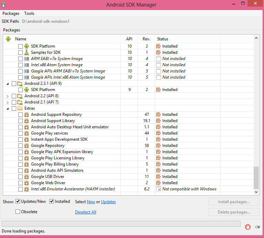Collapse the Extras node
The height and width of the screenshot is (238, 264).
(x=8, y=109)
